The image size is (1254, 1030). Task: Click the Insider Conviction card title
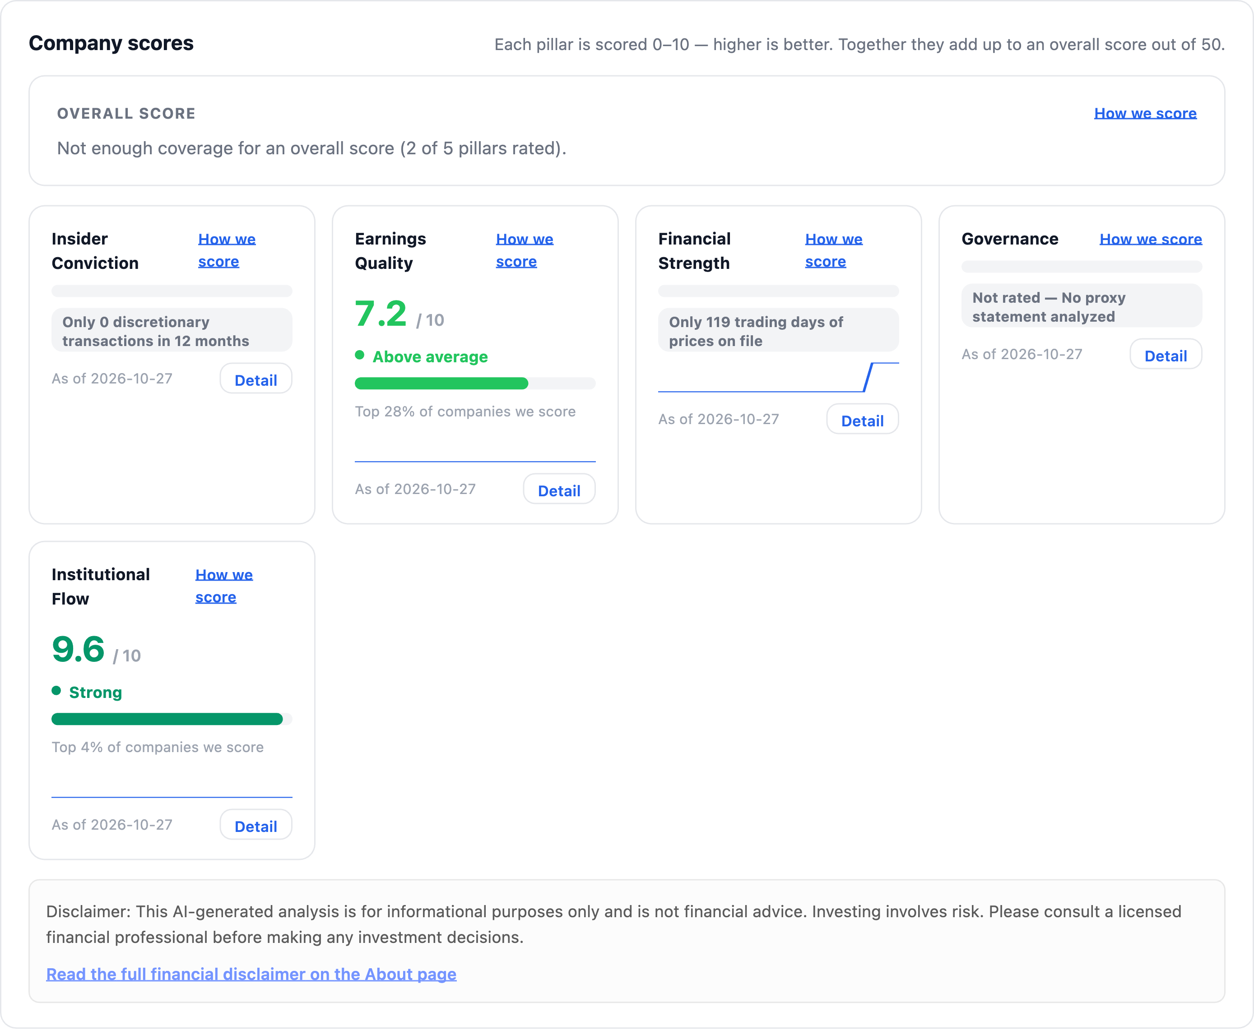[95, 251]
